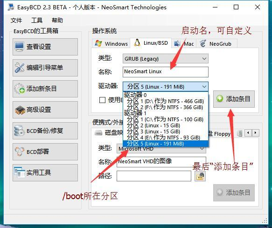The height and width of the screenshot is (228, 272).
Task: Open the 添加新条目 add new entry panel
Action: click(45, 89)
